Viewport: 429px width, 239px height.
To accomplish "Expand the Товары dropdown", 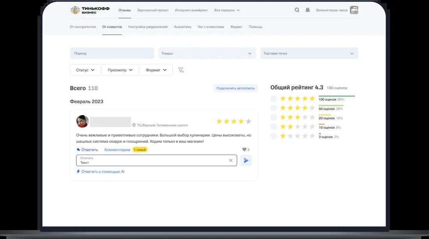I will pyautogui.click(x=207, y=53).
